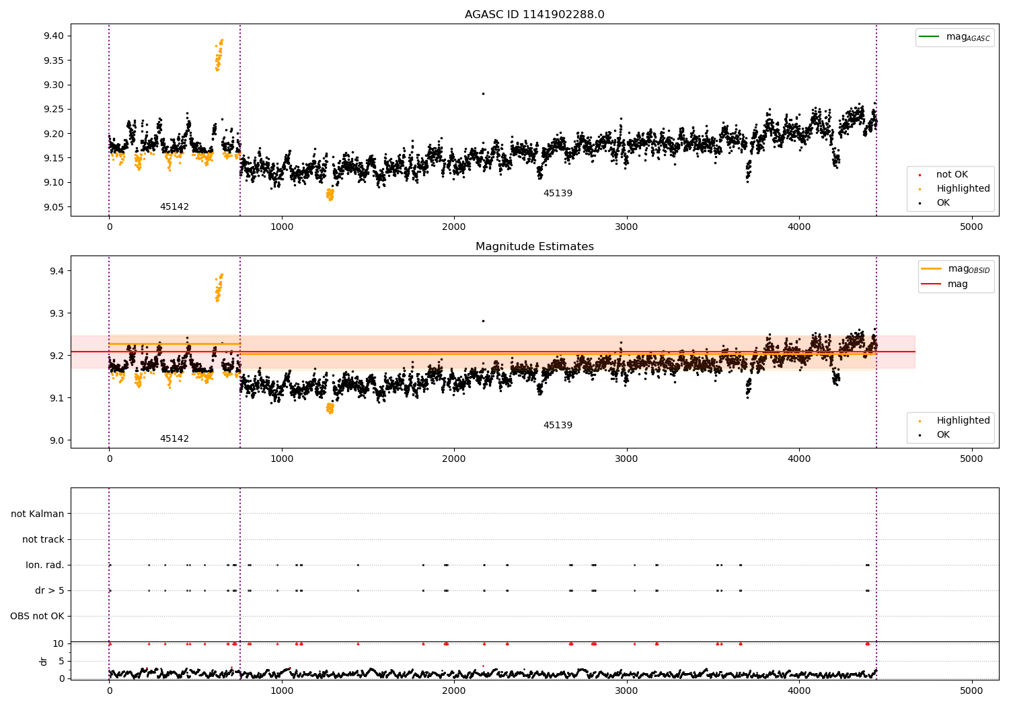
Task: Click y-tick '9.30' in top plot
Action: (53, 85)
